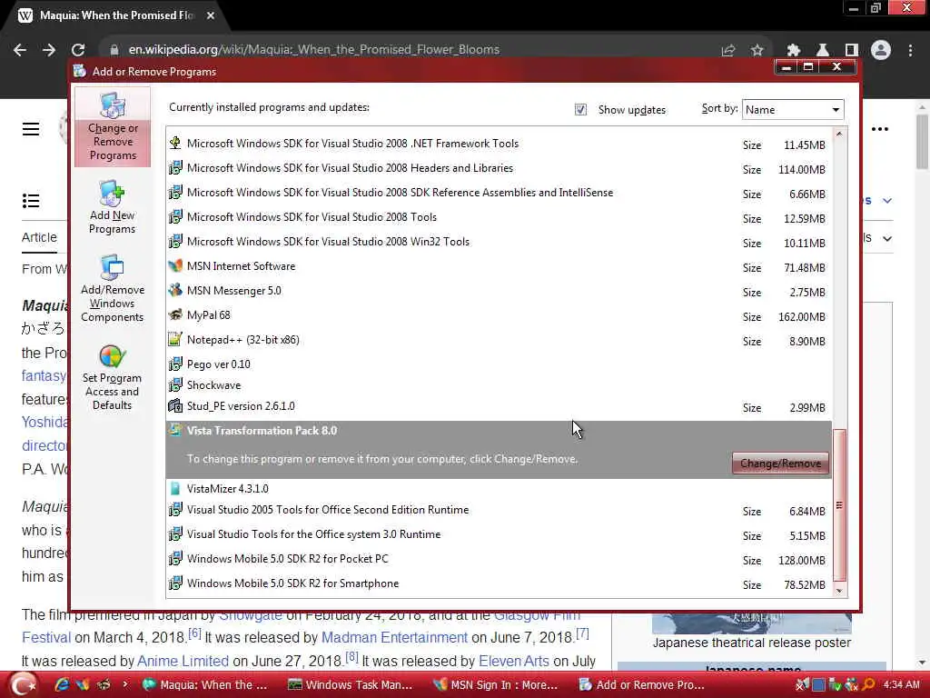The width and height of the screenshot is (930, 698).
Task: Launch Internet Explorer from quick launch
Action: click(x=61, y=684)
